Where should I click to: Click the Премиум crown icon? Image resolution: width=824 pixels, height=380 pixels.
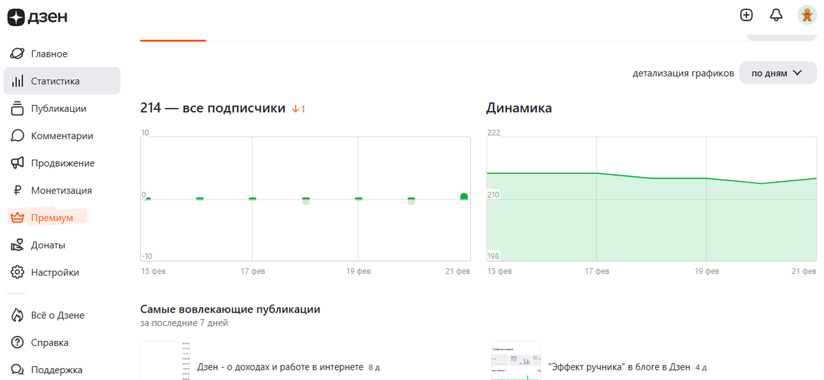(18, 217)
